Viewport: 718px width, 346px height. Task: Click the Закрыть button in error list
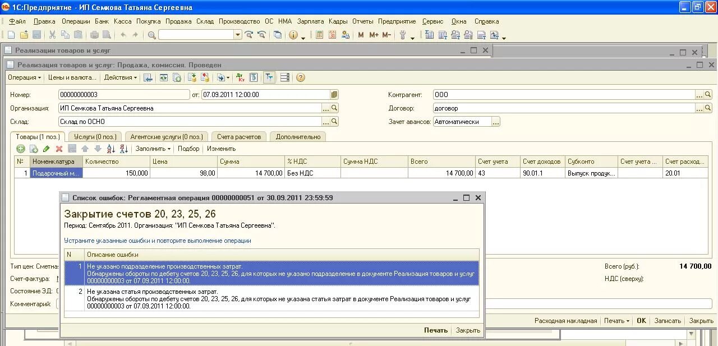tap(468, 330)
